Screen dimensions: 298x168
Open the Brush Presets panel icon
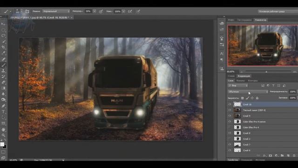pos(222,45)
